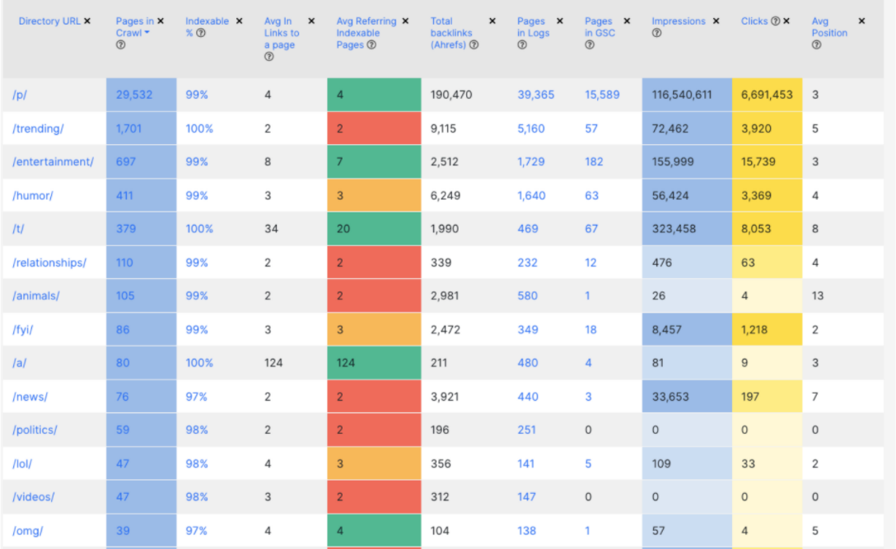Screen dimensions: 896x549
Task: Click the Pages in Logs help icon
Action: point(522,45)
